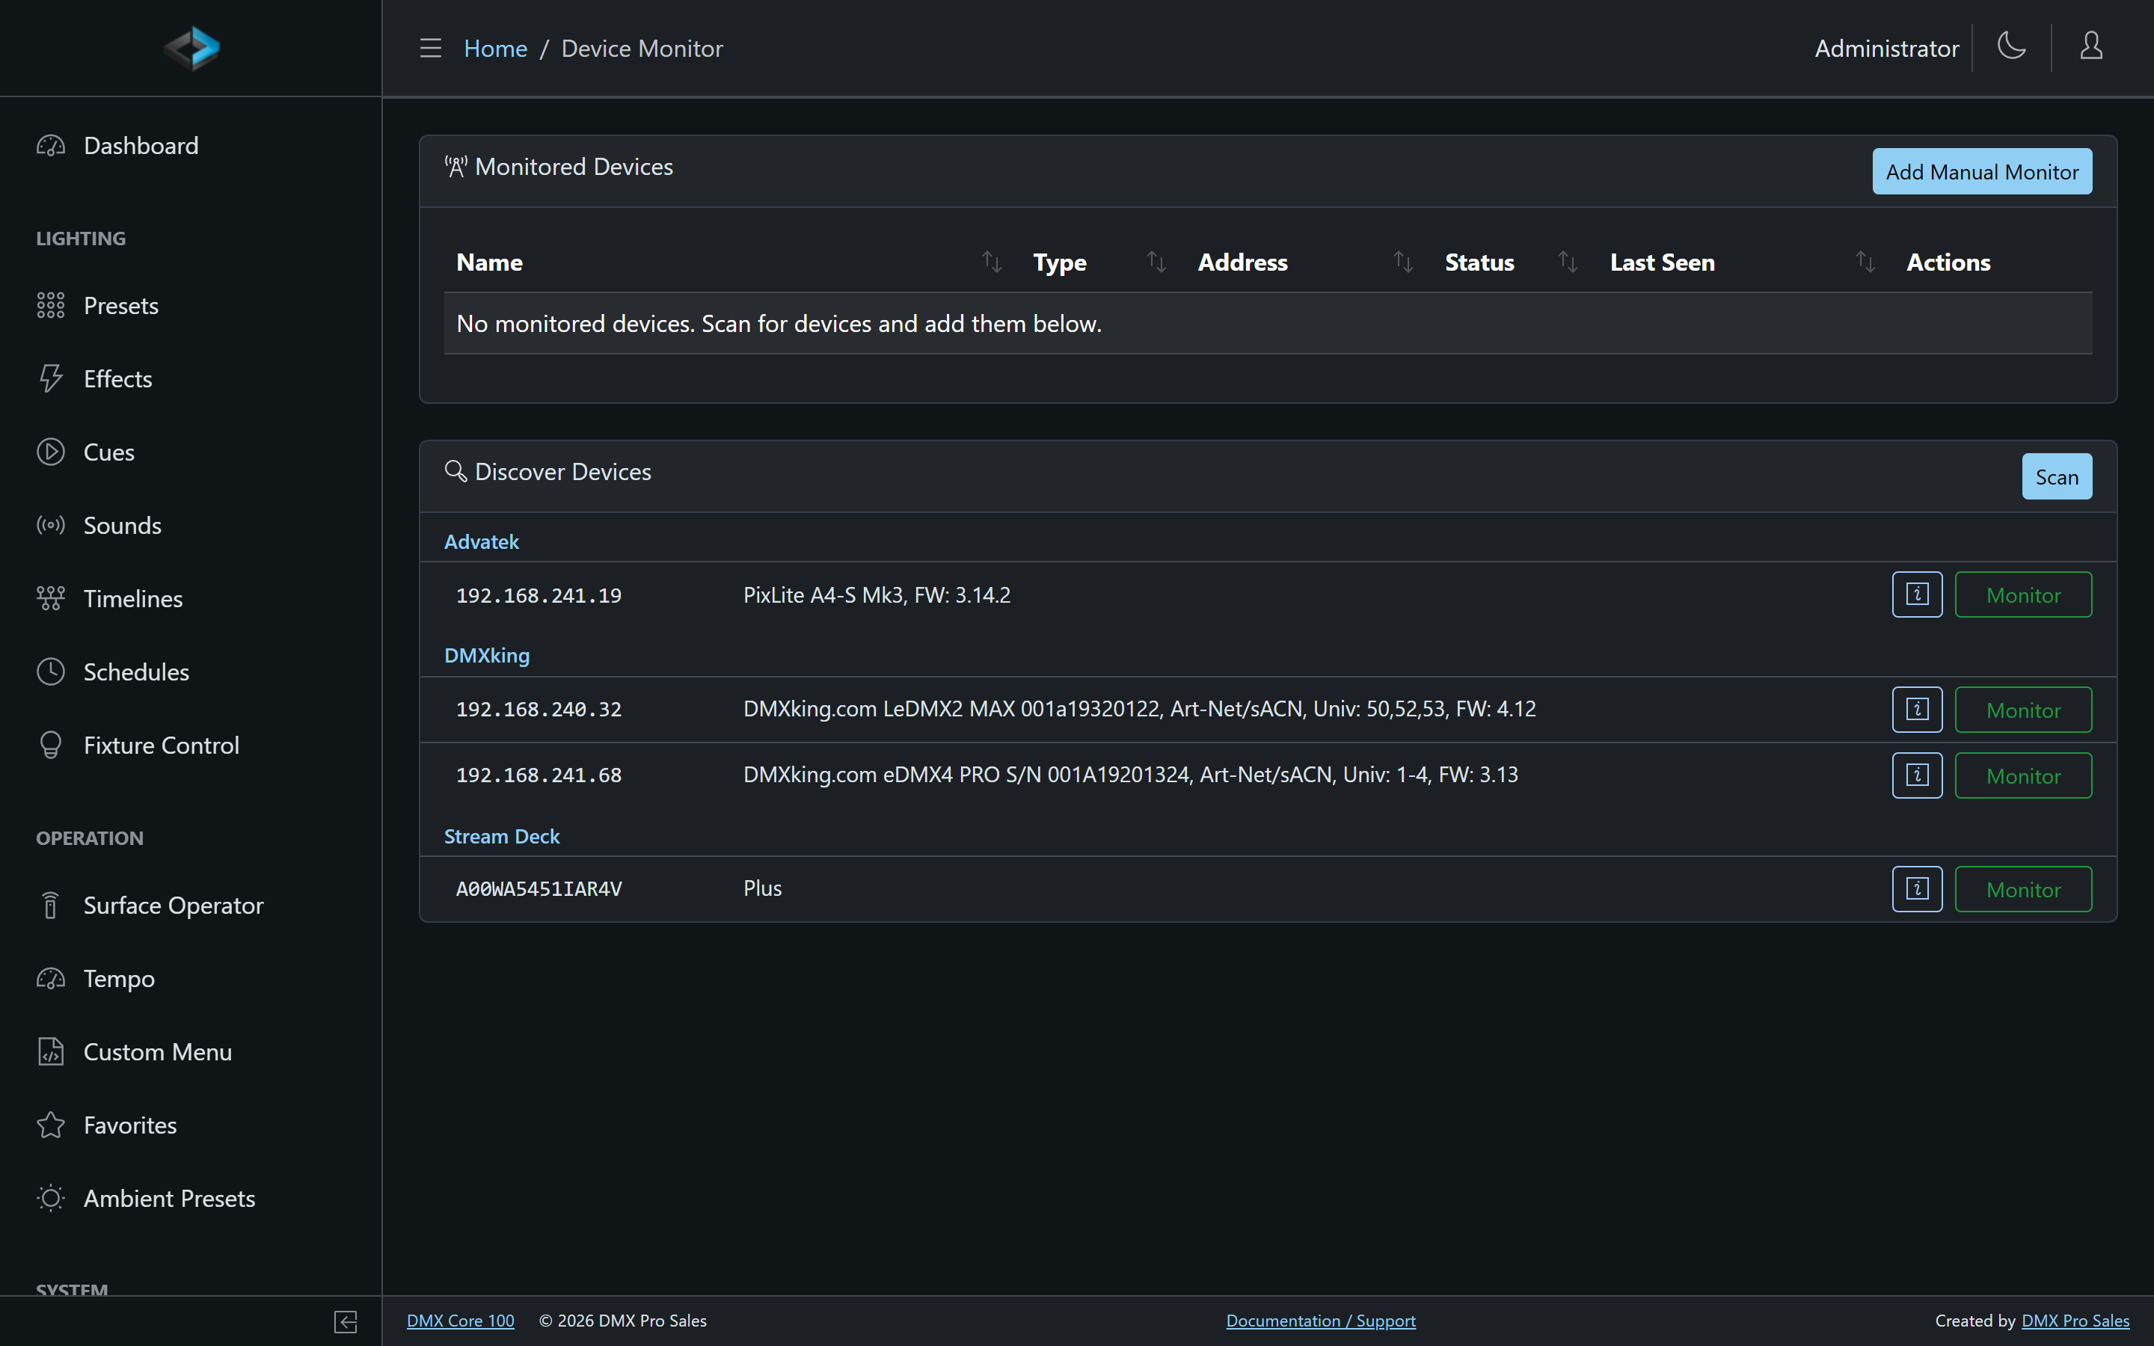Monitor the PixLite A4-S Mk3 device
The width and height of the screenshot is (2154, 1346).
[x=2022, y=594]
